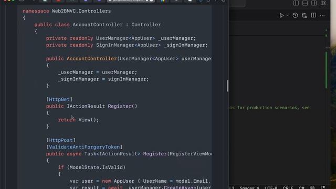
Task: Open changes with the source control compare icon
Action: pyautogui.click(x=304, y=15)
